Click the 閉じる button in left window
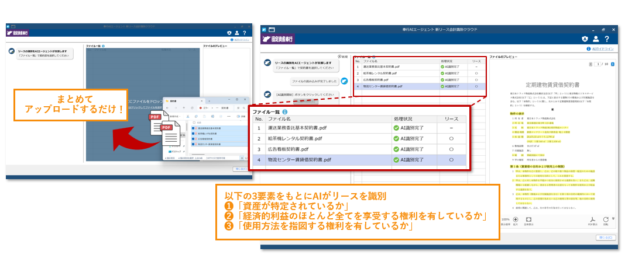 pyautogui.click(x=242, y=169)
